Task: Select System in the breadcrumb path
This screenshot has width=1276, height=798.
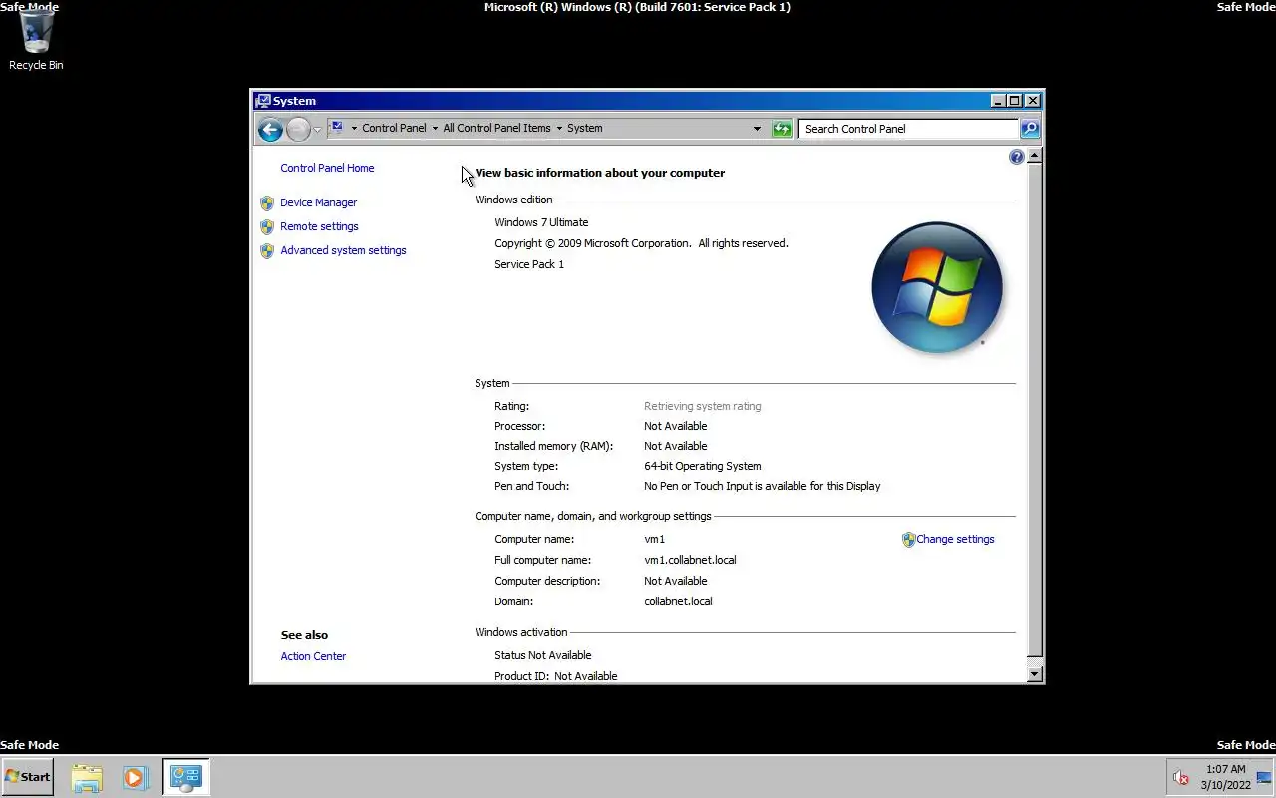Action: [x=585, y=128]
